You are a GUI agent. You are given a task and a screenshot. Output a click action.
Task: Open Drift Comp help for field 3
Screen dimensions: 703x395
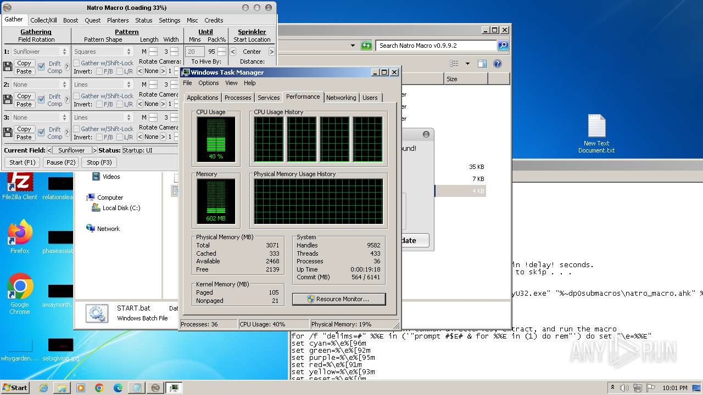pos(67,133)
